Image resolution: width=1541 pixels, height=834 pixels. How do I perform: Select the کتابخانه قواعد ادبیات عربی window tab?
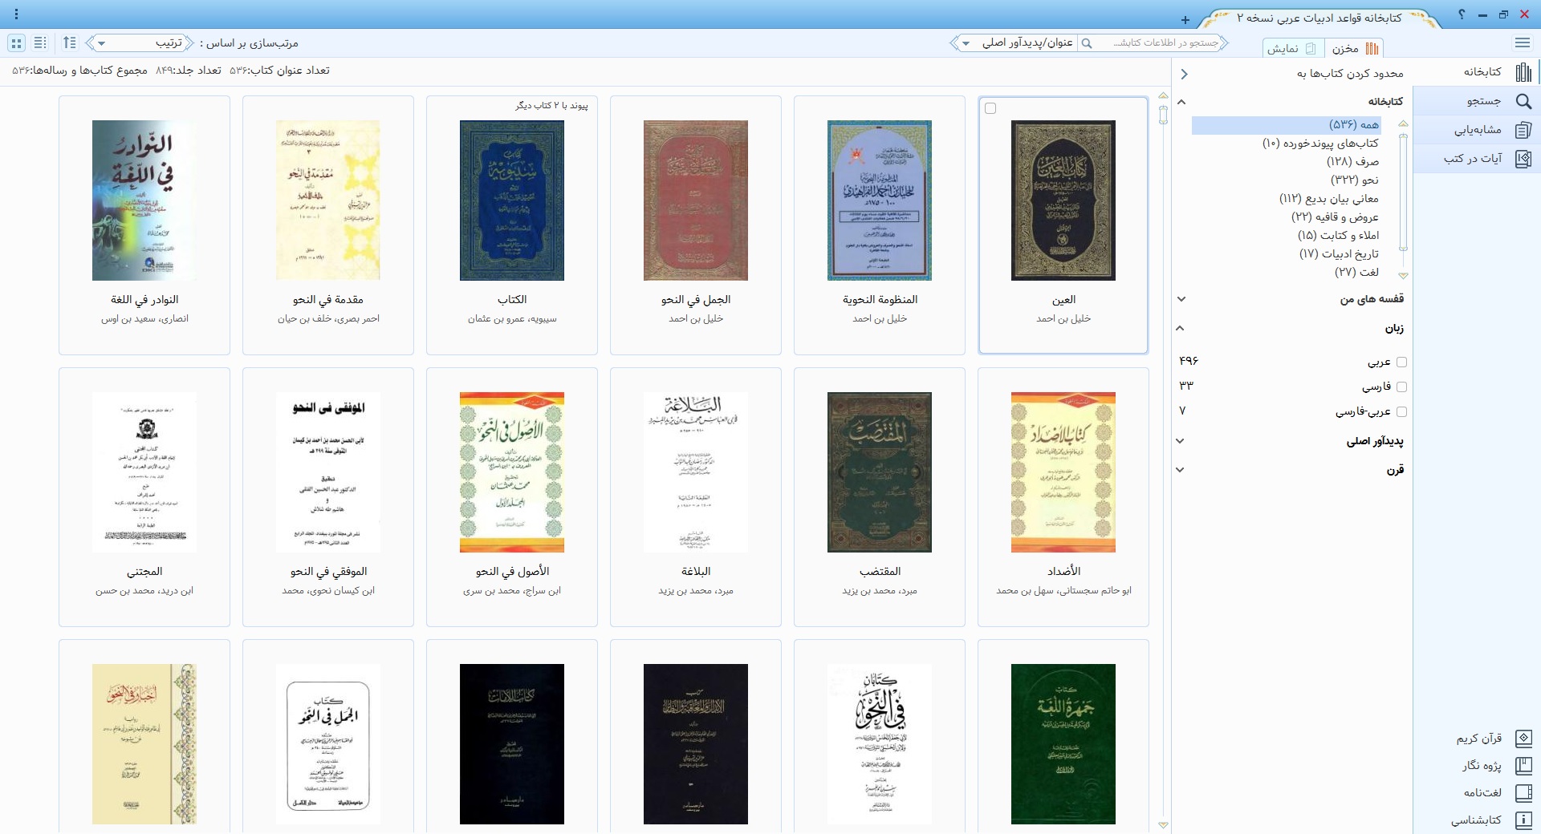point(1319,18)
